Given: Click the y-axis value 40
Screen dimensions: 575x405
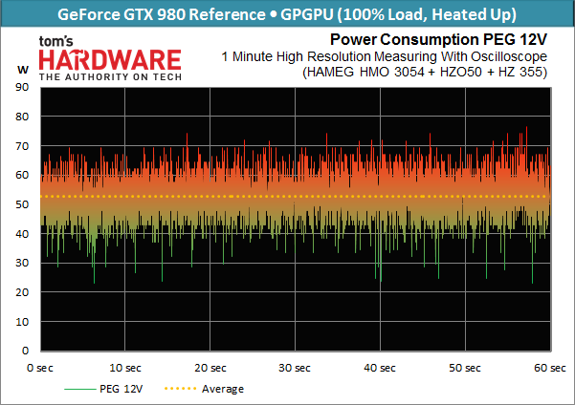Looking at the screenshot, I should click(x=22, y=234).
